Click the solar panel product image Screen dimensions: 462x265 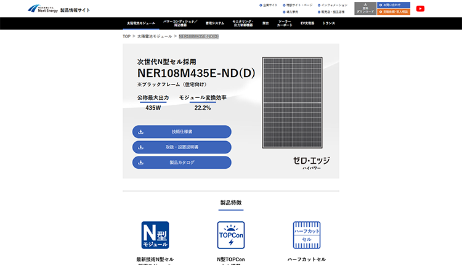click(x=292, y=102)
